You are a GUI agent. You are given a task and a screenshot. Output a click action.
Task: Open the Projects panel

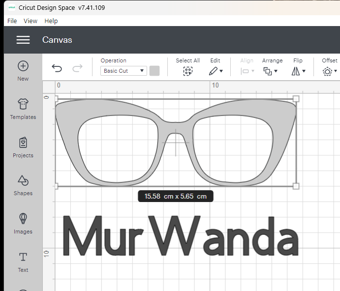click(x=23, y=143)
